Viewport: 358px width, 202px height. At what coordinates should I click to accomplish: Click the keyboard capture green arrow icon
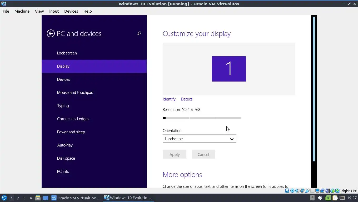point(337,191)
